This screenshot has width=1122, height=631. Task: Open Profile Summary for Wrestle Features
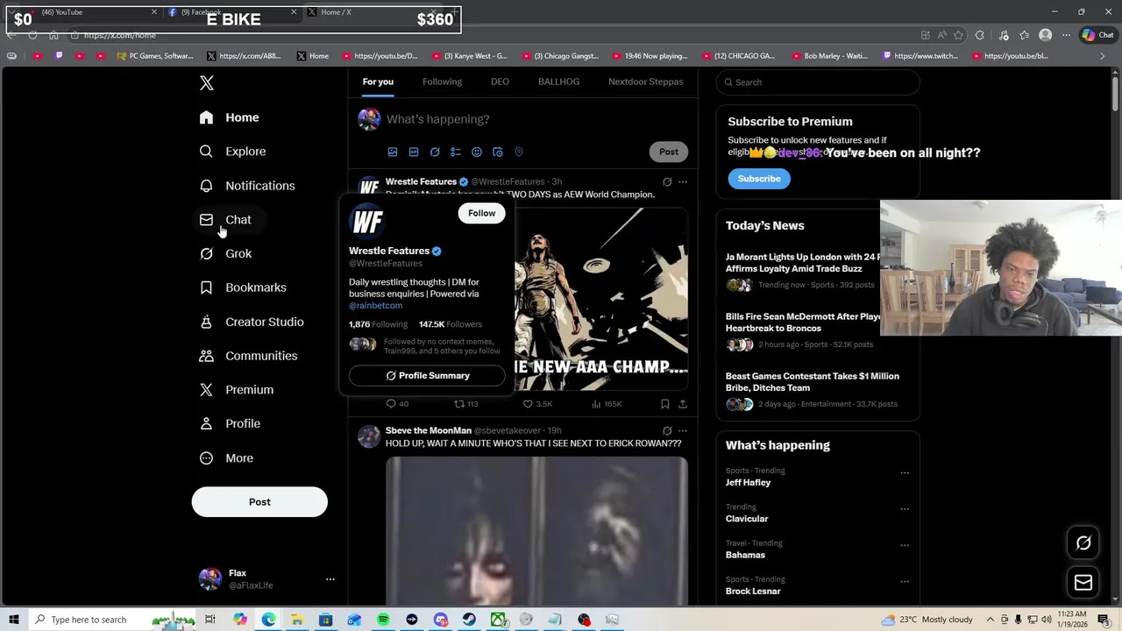[427, 375]
